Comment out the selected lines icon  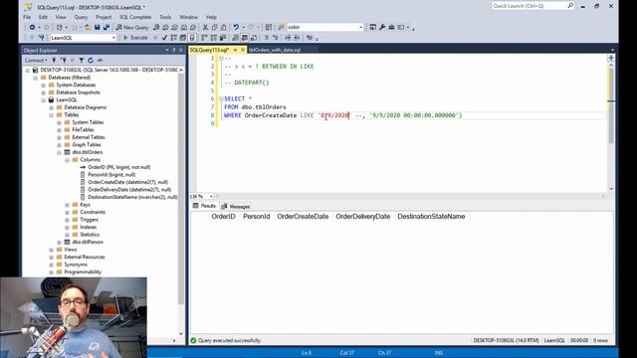click(266, 38)
